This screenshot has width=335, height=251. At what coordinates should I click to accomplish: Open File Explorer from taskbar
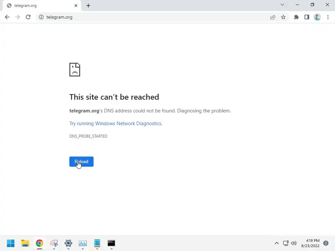(25, 243)
